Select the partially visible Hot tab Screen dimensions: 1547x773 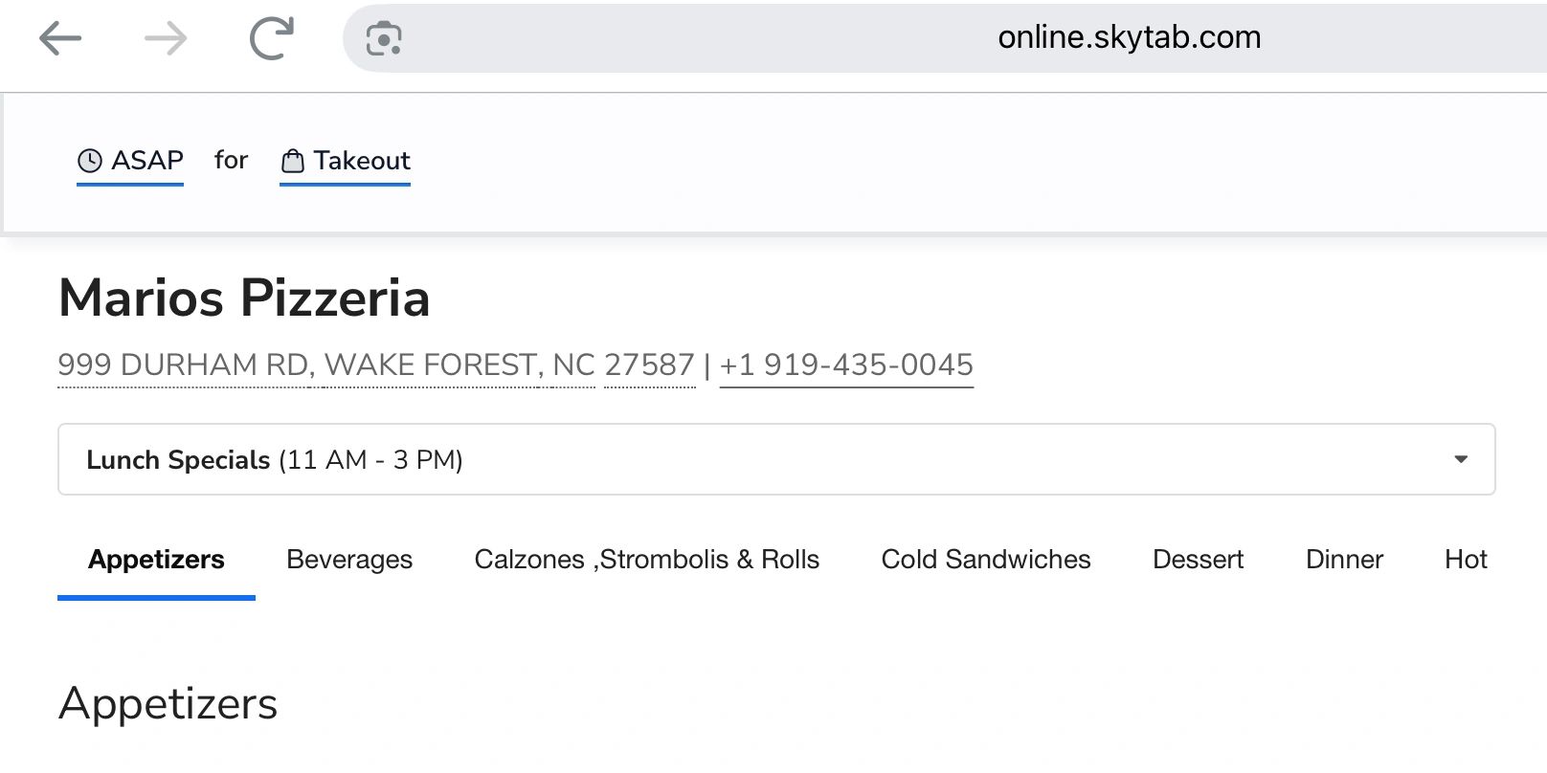click(1466, 560)
